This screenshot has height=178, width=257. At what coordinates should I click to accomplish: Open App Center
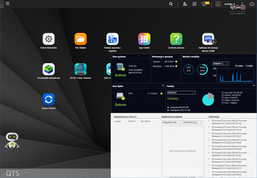pyautogui.click(x=144, y=39)
